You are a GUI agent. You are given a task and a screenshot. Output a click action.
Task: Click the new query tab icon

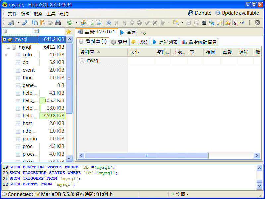(x=143, y=33)
